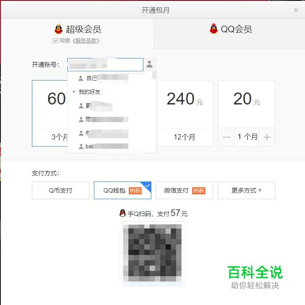This screenshot has height=305, width=305.
Task: Open the 服务条款 link
Action: [x=86, y=41]
